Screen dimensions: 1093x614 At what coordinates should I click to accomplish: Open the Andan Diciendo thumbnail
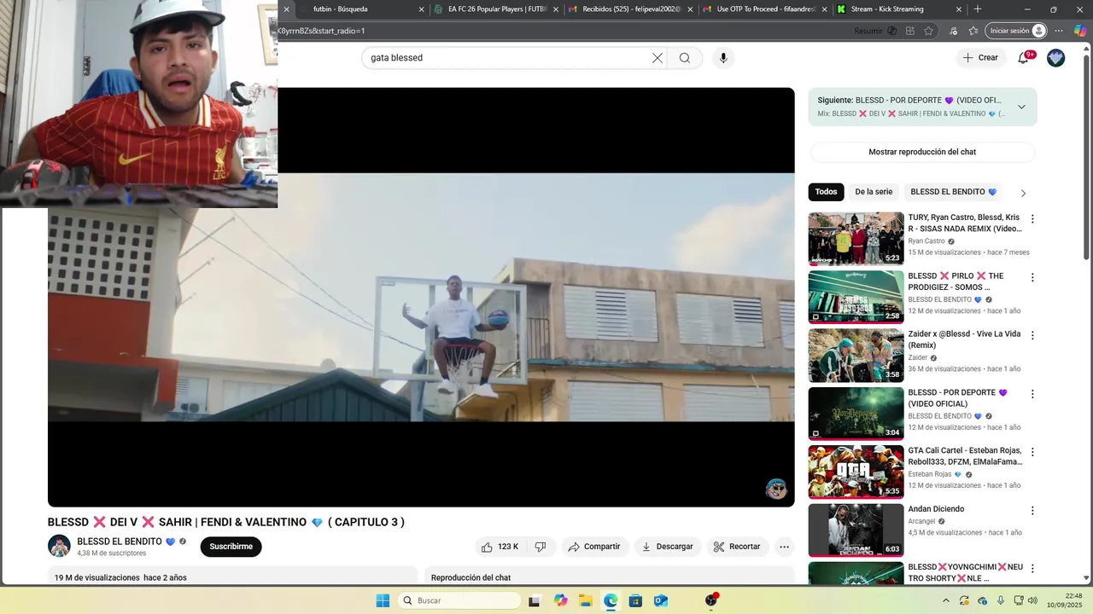pos(856,530)
